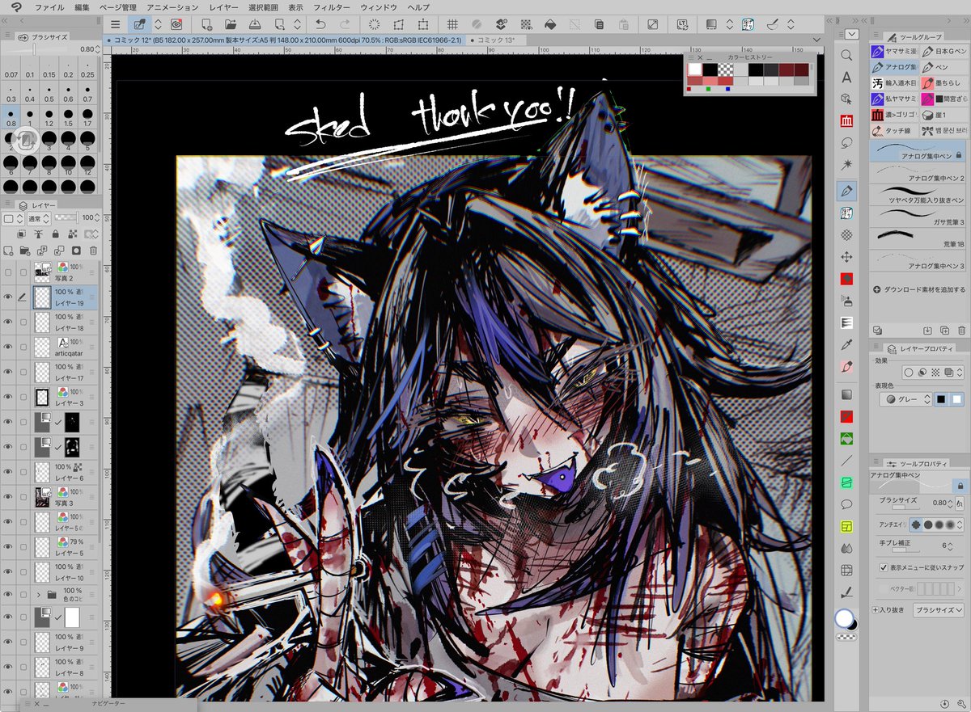Hide layer レイヤー 18 with its eye icon

click(8, 322)
